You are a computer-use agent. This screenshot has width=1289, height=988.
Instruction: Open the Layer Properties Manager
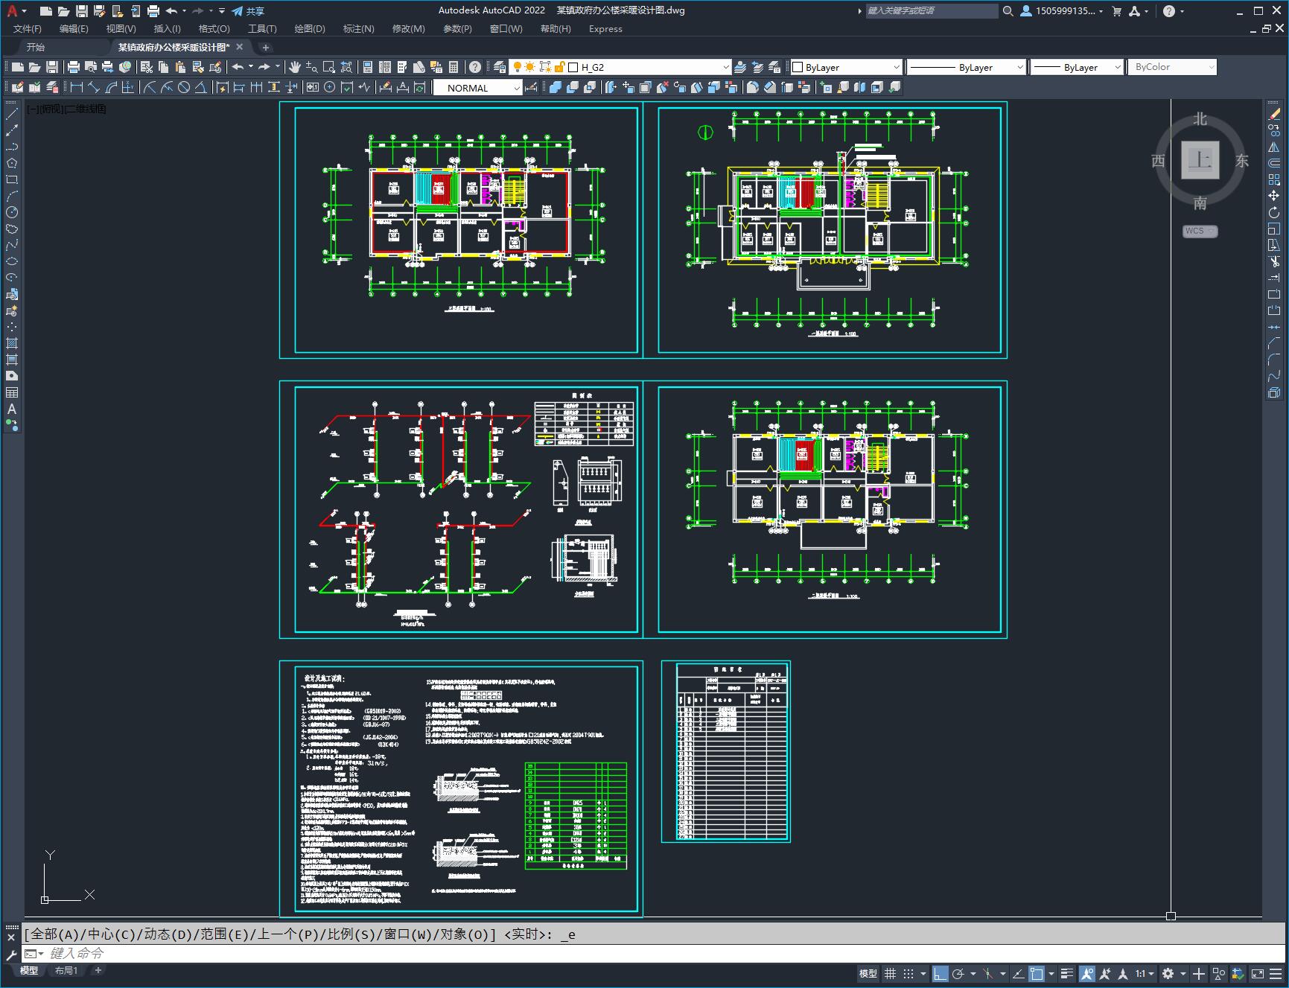(x=500, y=67)
